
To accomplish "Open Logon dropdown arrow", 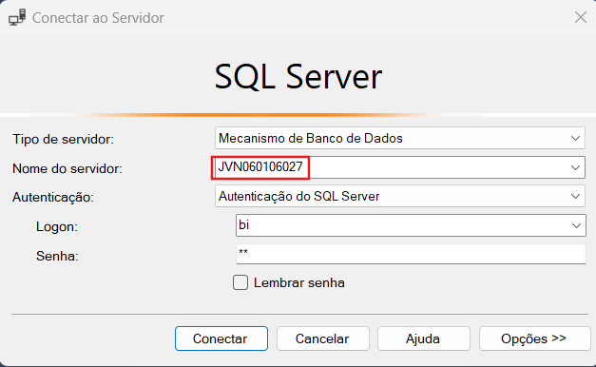I will tap(576, 225).
